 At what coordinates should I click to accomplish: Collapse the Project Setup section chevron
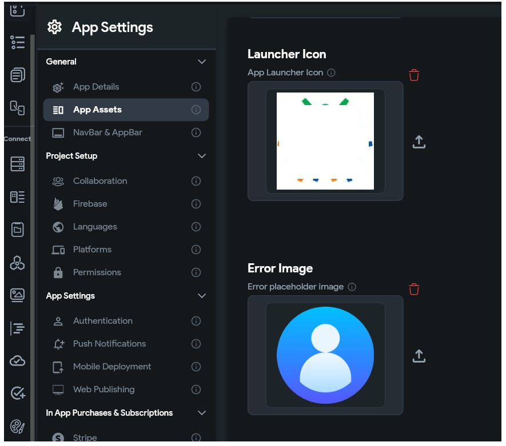coord(202,156)
